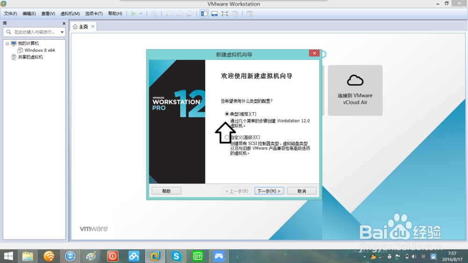
Task: Open the green iQIYI app in taskbar
Action: [197, 256]
